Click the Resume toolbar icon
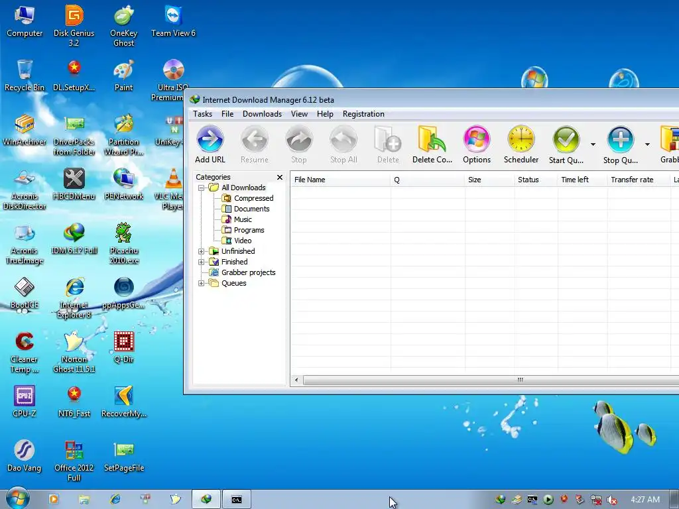The height and width of the screenshot is (509, 679). tap(255, 139)
